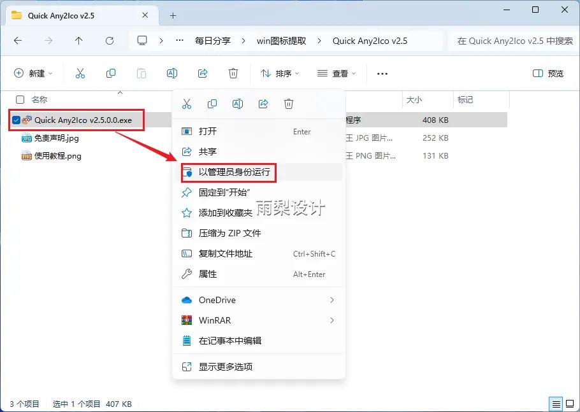Click the chevron after 每日分享 in breadcrumb

[x=243, y=41]
